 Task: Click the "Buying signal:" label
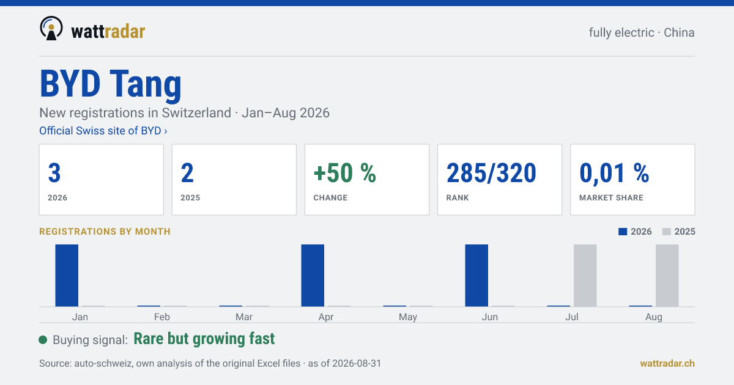91,340
